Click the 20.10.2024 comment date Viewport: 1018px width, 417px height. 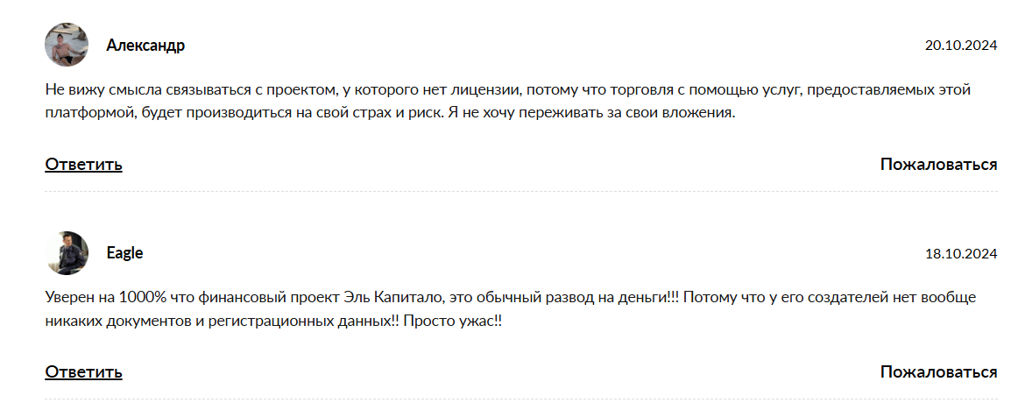coord(961,46)
